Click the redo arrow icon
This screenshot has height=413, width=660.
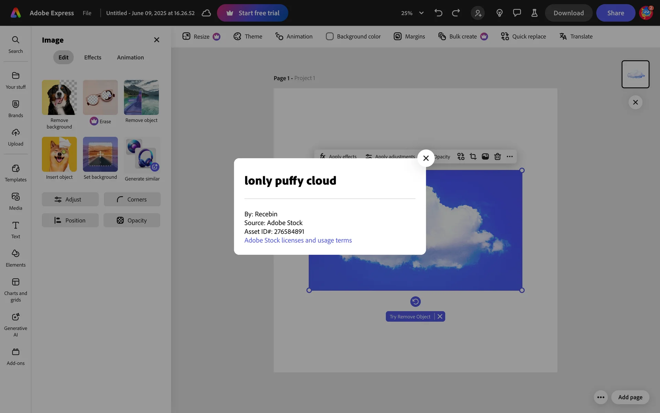point(456,13)
